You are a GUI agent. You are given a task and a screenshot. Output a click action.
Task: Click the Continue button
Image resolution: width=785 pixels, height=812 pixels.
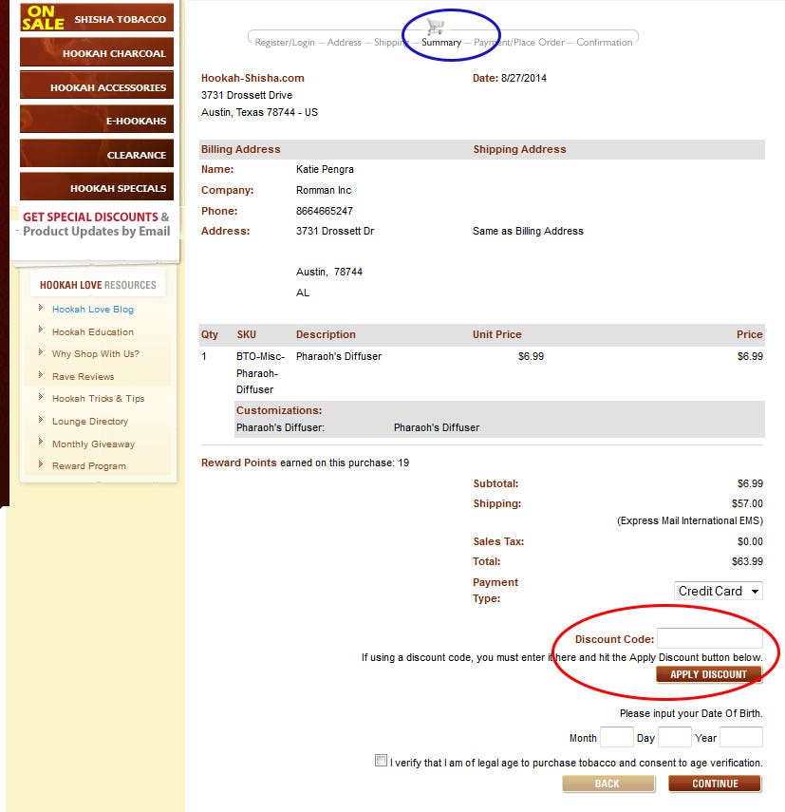[x=715, y=784]
